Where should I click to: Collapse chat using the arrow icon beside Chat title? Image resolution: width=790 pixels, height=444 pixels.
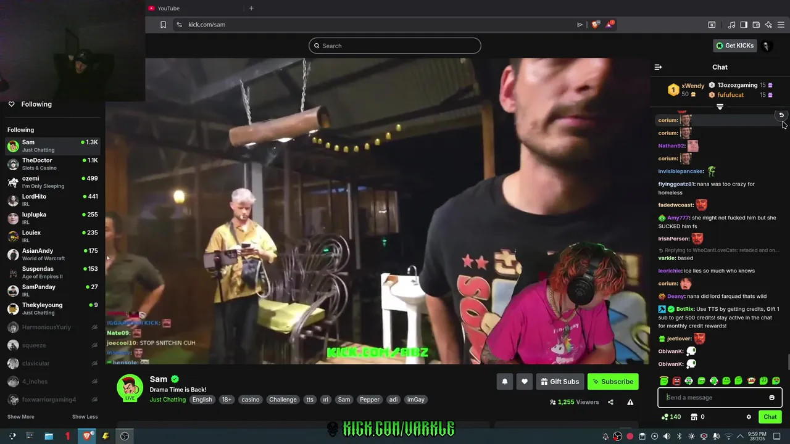tap(658, 67)
